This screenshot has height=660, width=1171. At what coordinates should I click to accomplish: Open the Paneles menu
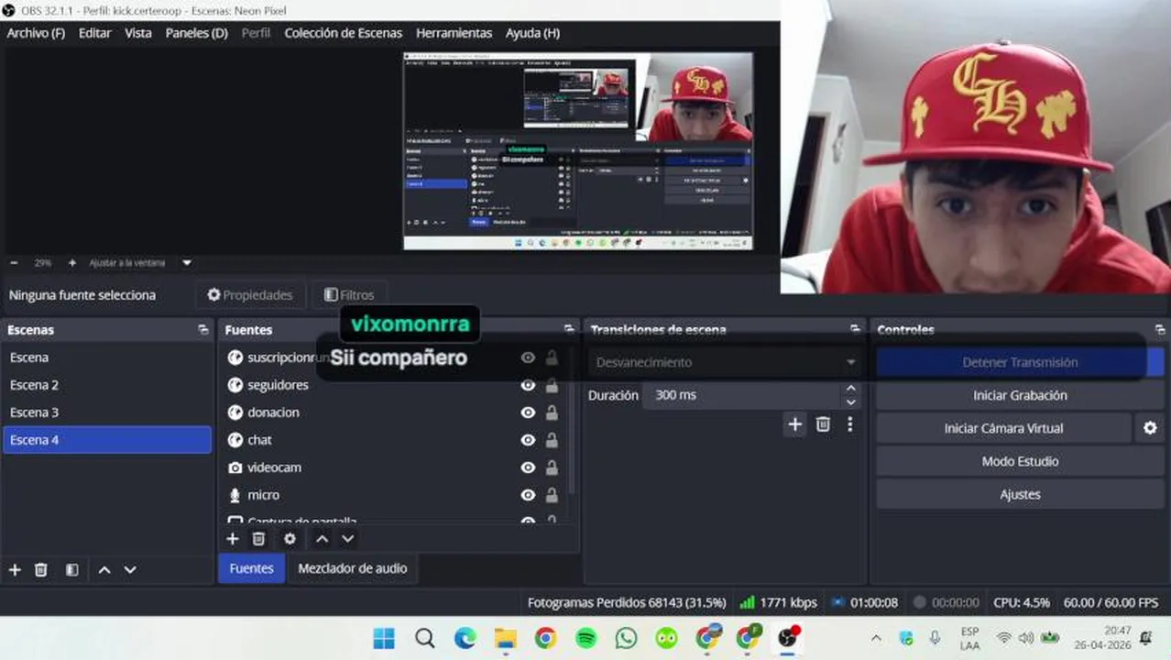(x=196, y=33)
